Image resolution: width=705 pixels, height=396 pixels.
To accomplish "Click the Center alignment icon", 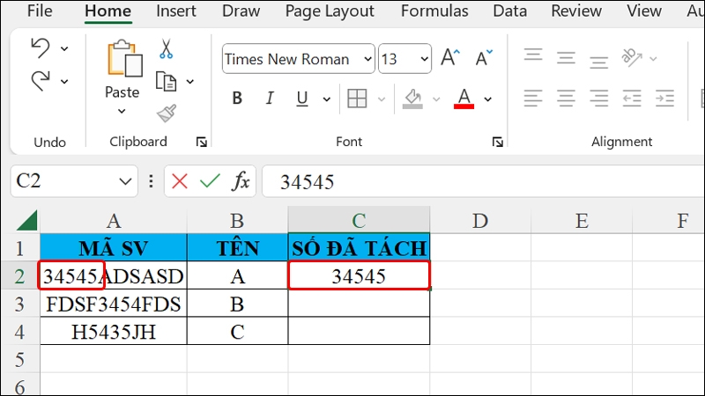I will [566, 99].
